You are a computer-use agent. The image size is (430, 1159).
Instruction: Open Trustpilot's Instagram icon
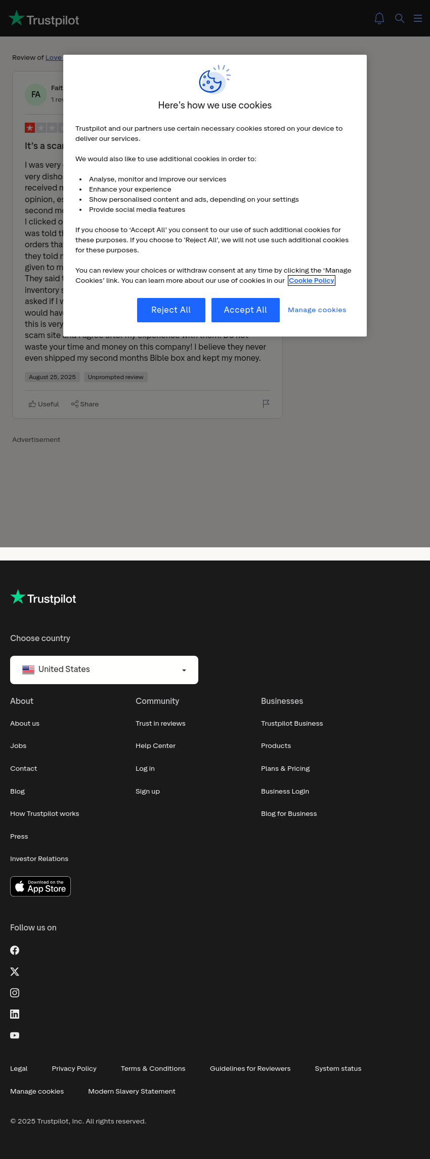coord(15,993)
